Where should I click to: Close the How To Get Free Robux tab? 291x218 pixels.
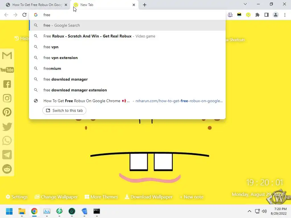(x=66, y=5)
